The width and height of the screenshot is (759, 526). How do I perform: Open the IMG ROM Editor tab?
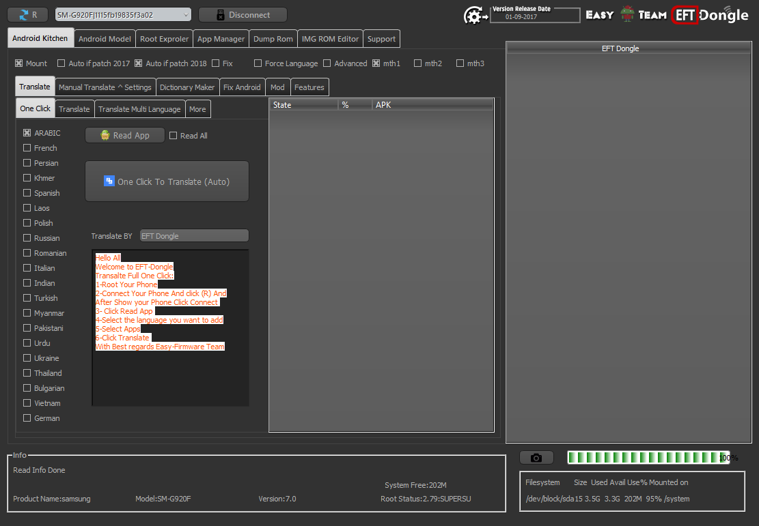(330, 39)
